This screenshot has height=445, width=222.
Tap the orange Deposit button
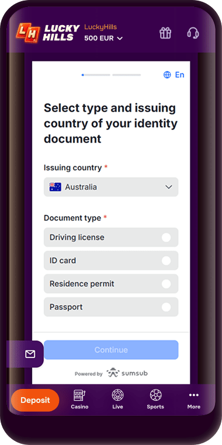tap(35, 400)
